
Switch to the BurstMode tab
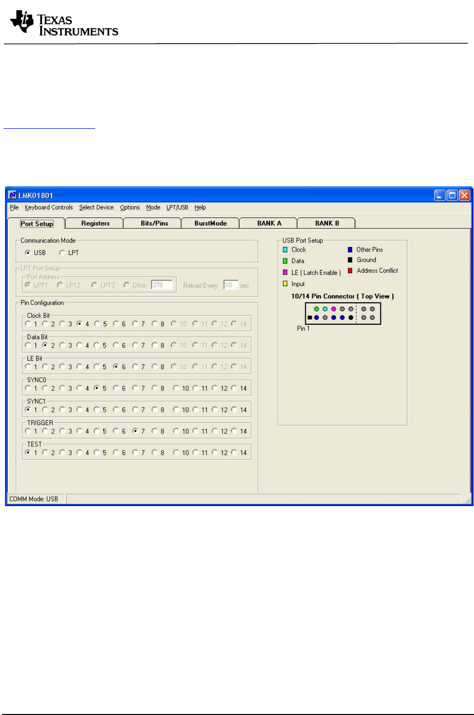(210, 223)
